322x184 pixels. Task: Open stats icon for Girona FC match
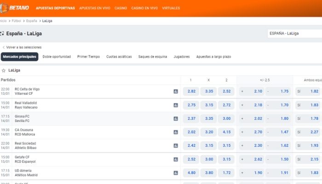click(176, 119)
